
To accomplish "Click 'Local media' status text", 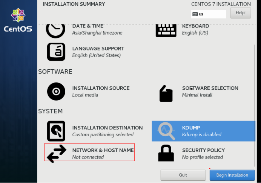I will pos(85,95).
